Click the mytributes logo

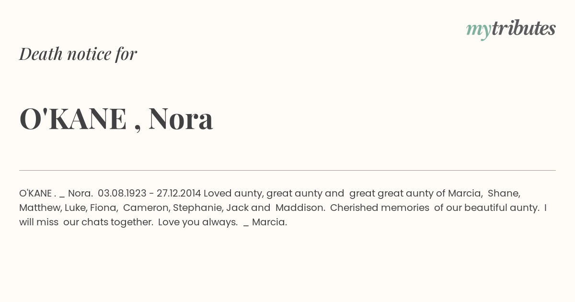pos(511,29)
